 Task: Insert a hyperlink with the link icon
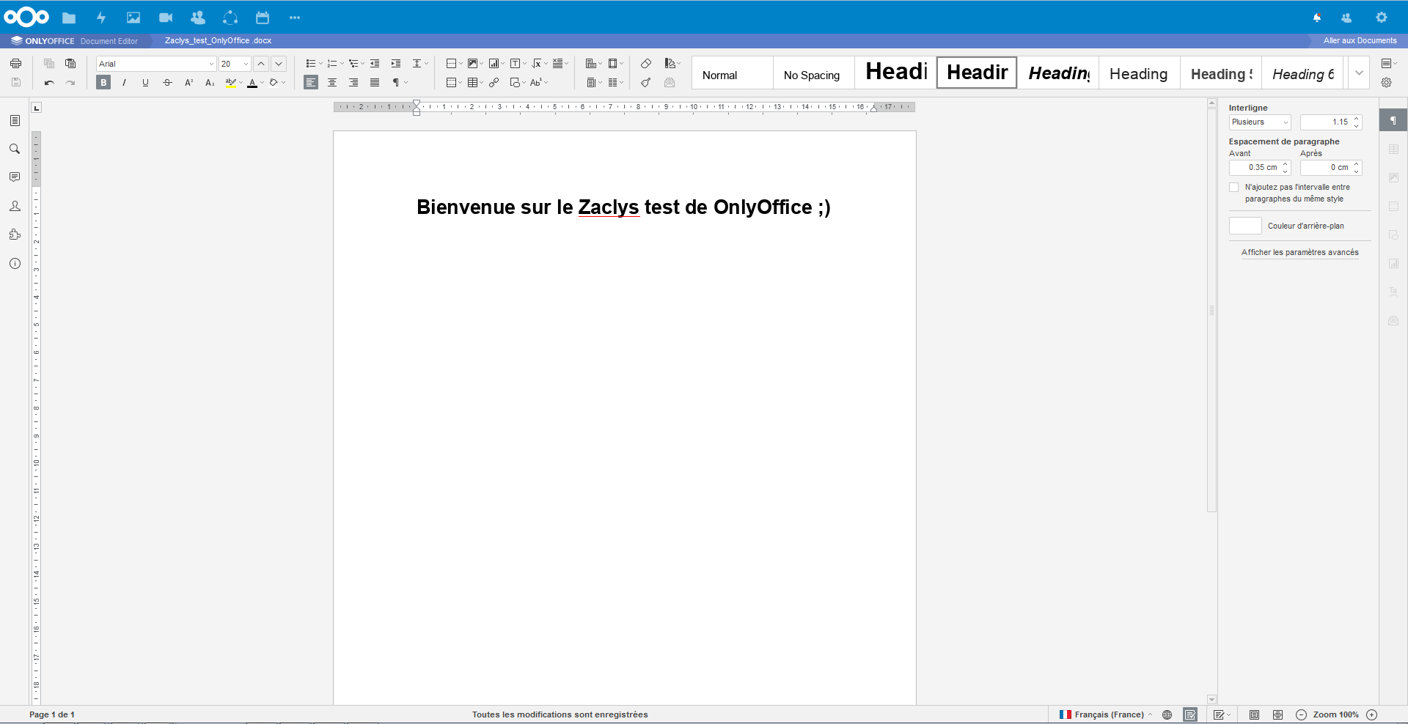pyautogui.click(x=494, y=83)
